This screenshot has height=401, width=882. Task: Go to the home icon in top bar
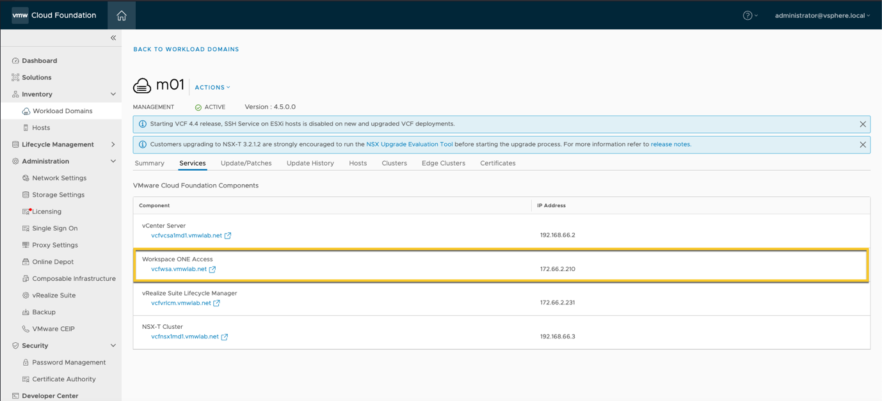click(122, 15)
